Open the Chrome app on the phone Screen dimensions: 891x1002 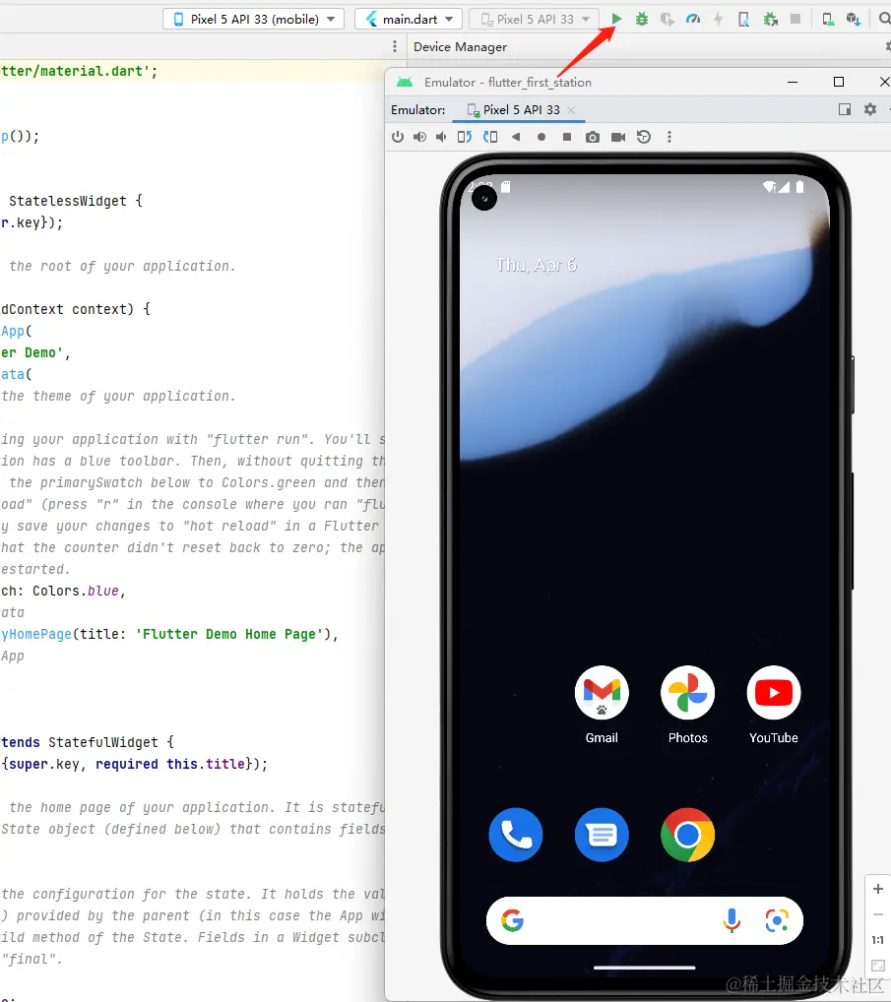687,835
